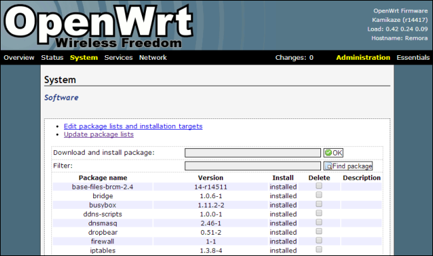This screenshot has width=433, height=256.
Task: Select the iptables package name
Action: point(103,251)
